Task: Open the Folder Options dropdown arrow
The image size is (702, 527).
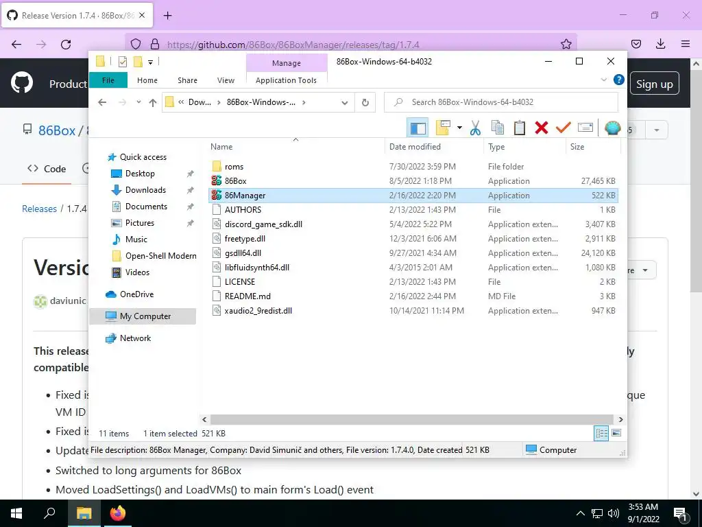Action: pyautogui.click(x=459, y=128)
